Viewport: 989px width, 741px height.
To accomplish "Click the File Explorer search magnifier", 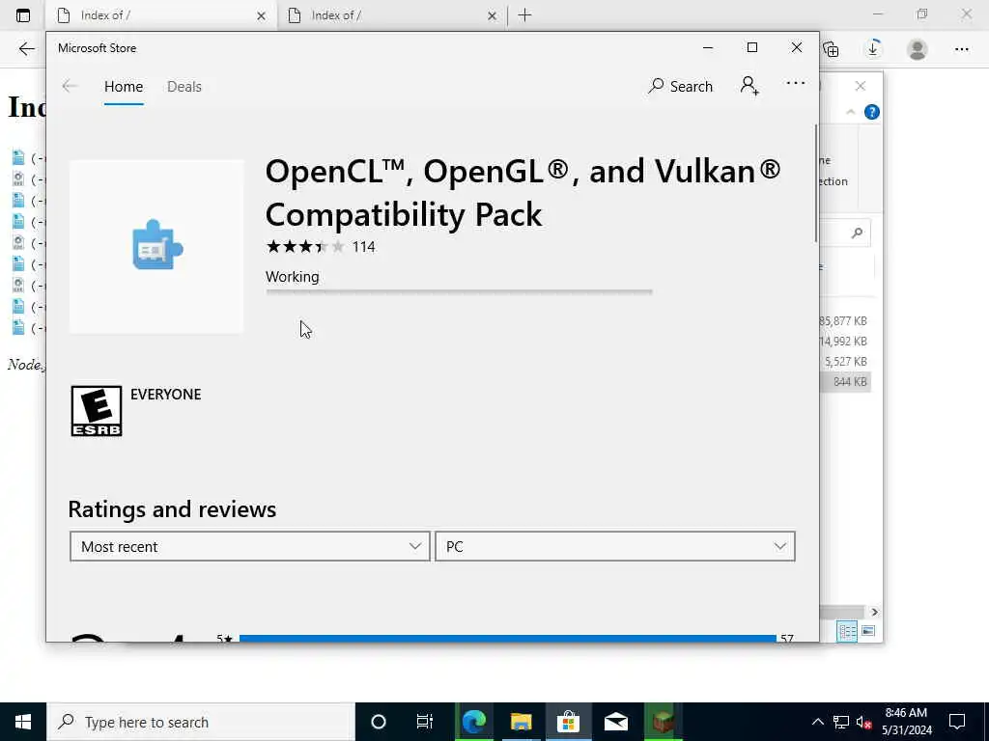I will click(x=857, y=233).
